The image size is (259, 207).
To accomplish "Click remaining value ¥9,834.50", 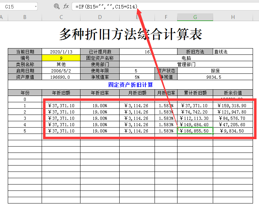I will tap(233, 131).
